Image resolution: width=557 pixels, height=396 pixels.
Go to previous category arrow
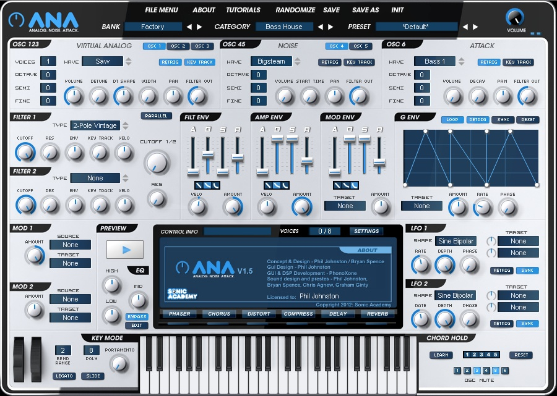coord(320,27)
